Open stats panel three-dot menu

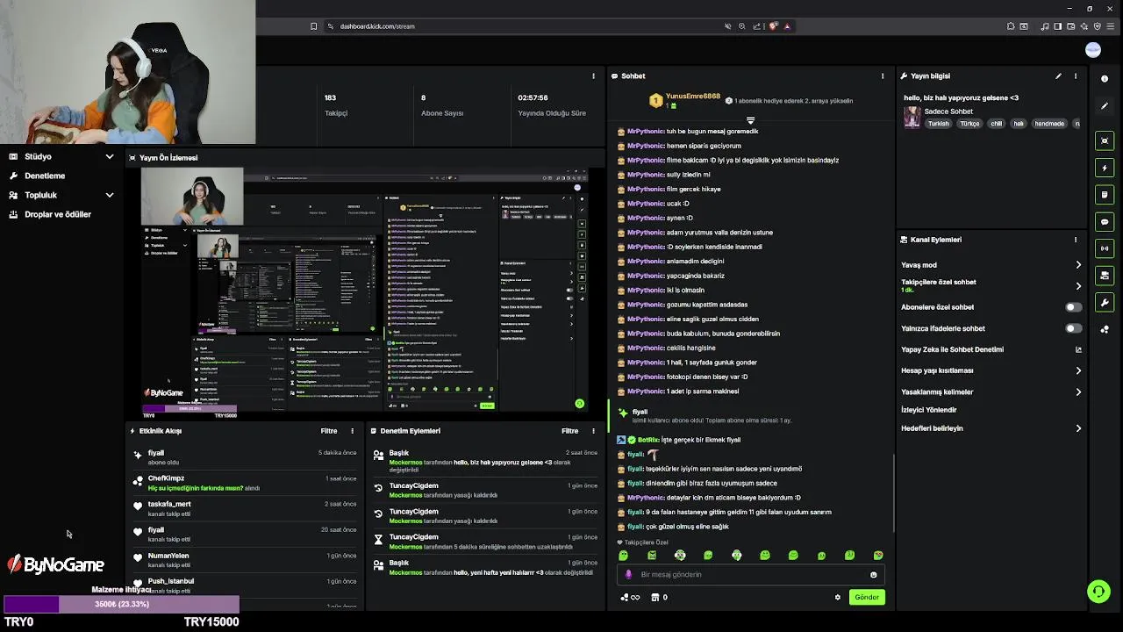click(593, 76)
